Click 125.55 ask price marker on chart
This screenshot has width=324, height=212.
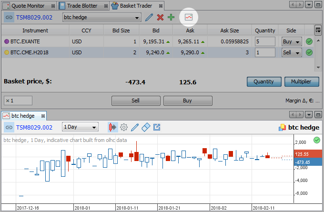coord(308,154)
